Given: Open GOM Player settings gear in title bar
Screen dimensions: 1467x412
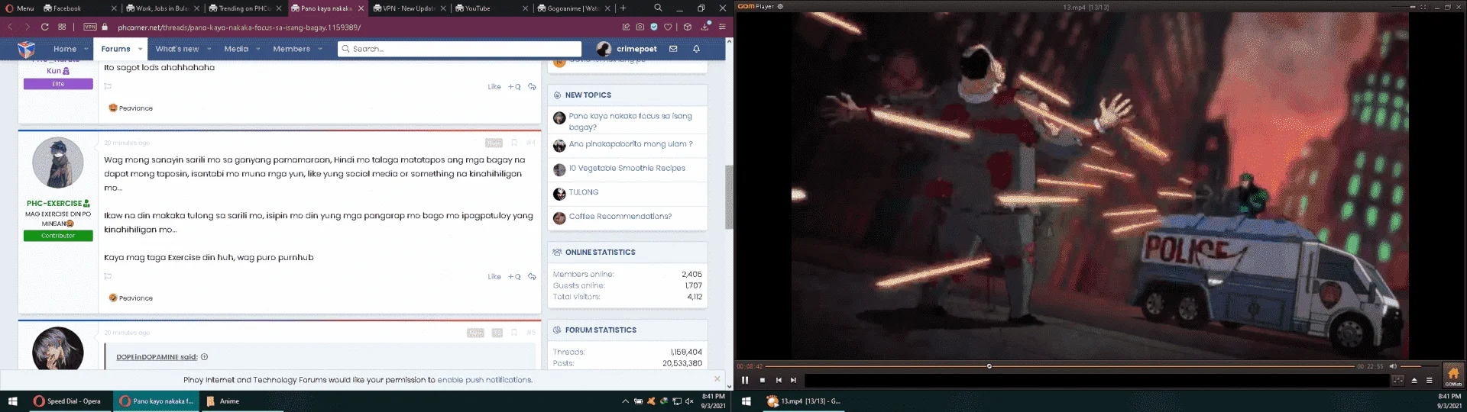Looking at the screenshot, I should click(780, 6).
